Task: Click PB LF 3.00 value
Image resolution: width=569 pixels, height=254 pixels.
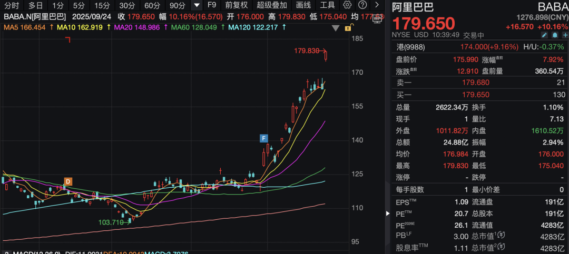Action: point(461,237)
